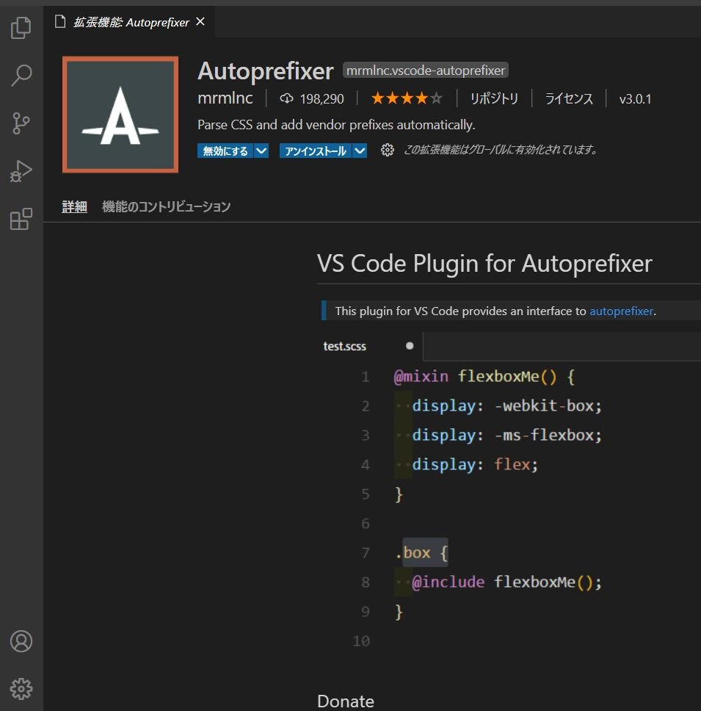701x711 pixels.
Task: Open the Explorer view in activity bar
Action: [x=21, y=28]
